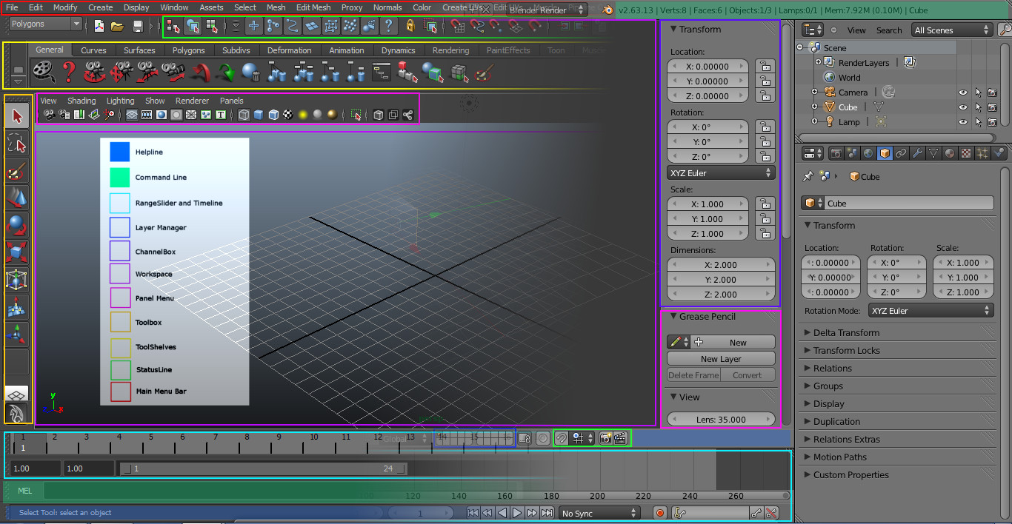
Task: Open the All Scenes outliner dropdown
Action: (x=952, y=30)
